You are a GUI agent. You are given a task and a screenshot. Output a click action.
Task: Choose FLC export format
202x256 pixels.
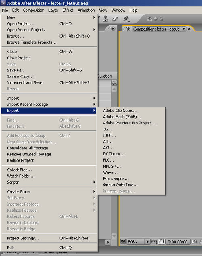pyautogui.click(x=131, y=160)
